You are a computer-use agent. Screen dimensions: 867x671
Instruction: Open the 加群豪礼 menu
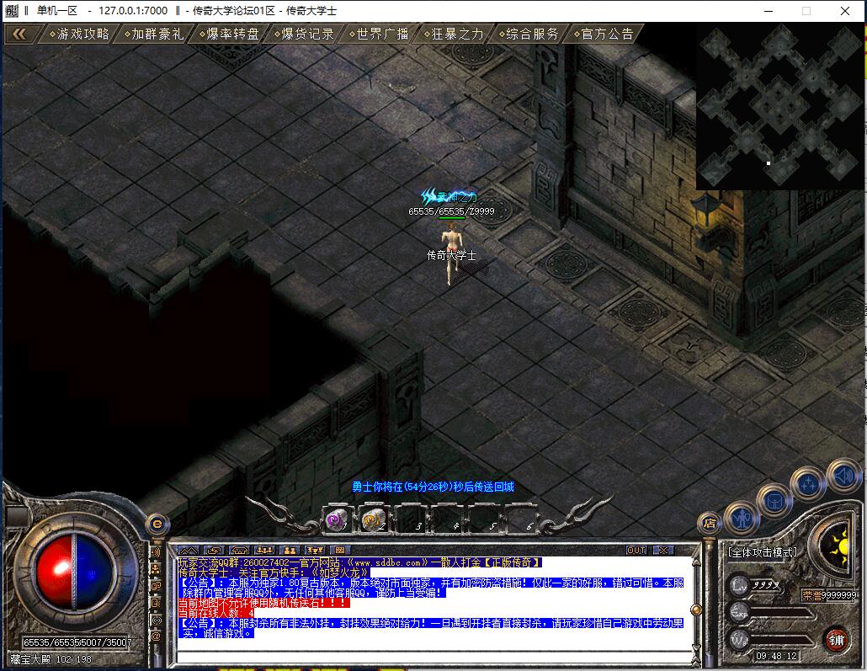point(154,35)
